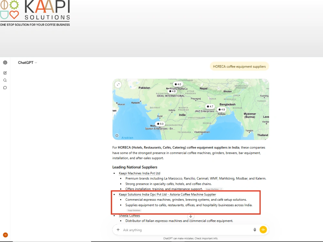Select the 4.9 rating pin near Kolkata
Viewport: 323px width, 242px height.
click(222, 109)
